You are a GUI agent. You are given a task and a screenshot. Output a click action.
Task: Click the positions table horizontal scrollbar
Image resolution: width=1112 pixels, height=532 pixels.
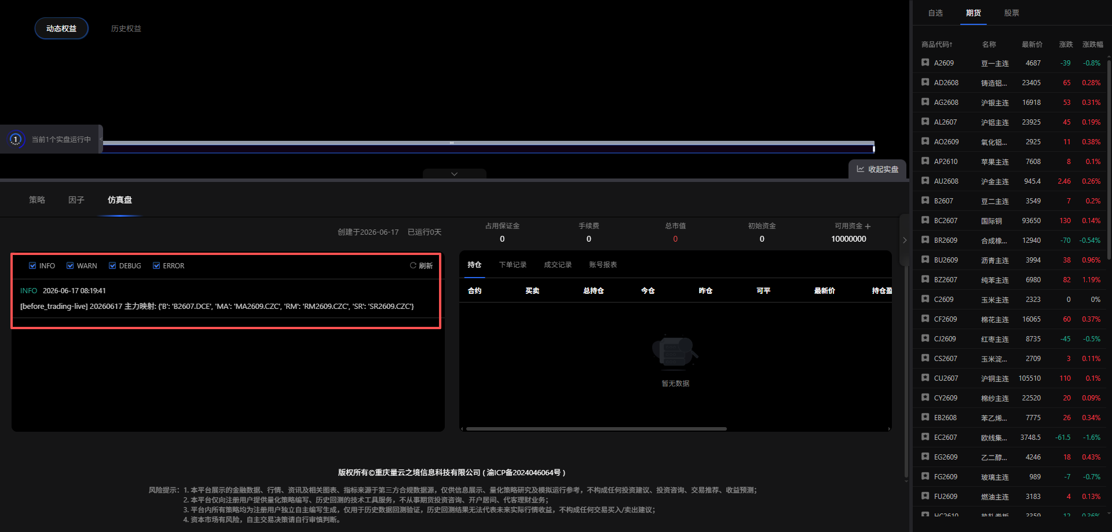(x=597, y=429)
